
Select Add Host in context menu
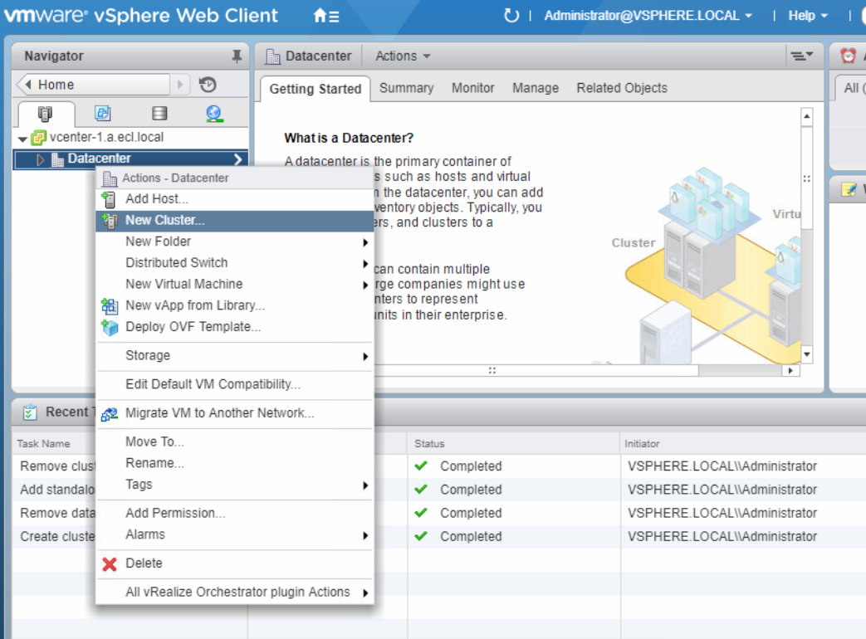point(156,198)
